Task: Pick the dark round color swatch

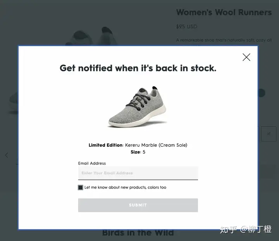Action: point(262,93)
